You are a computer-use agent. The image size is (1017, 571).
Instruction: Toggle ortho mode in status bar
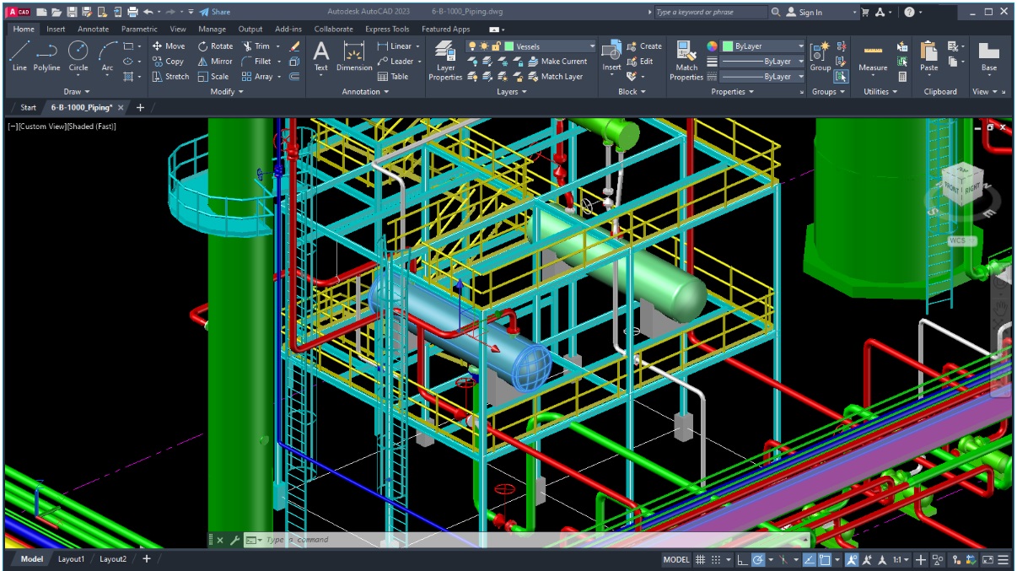743,558
